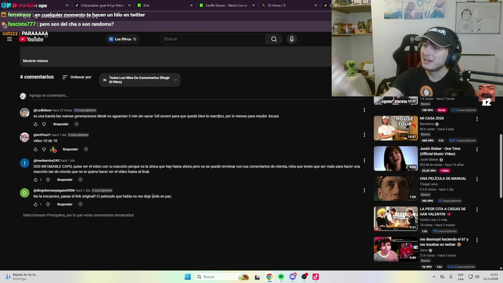Open TikTok app from the taskbar
The height and width of the screenshot is (283, 503).
click(316, 277)
